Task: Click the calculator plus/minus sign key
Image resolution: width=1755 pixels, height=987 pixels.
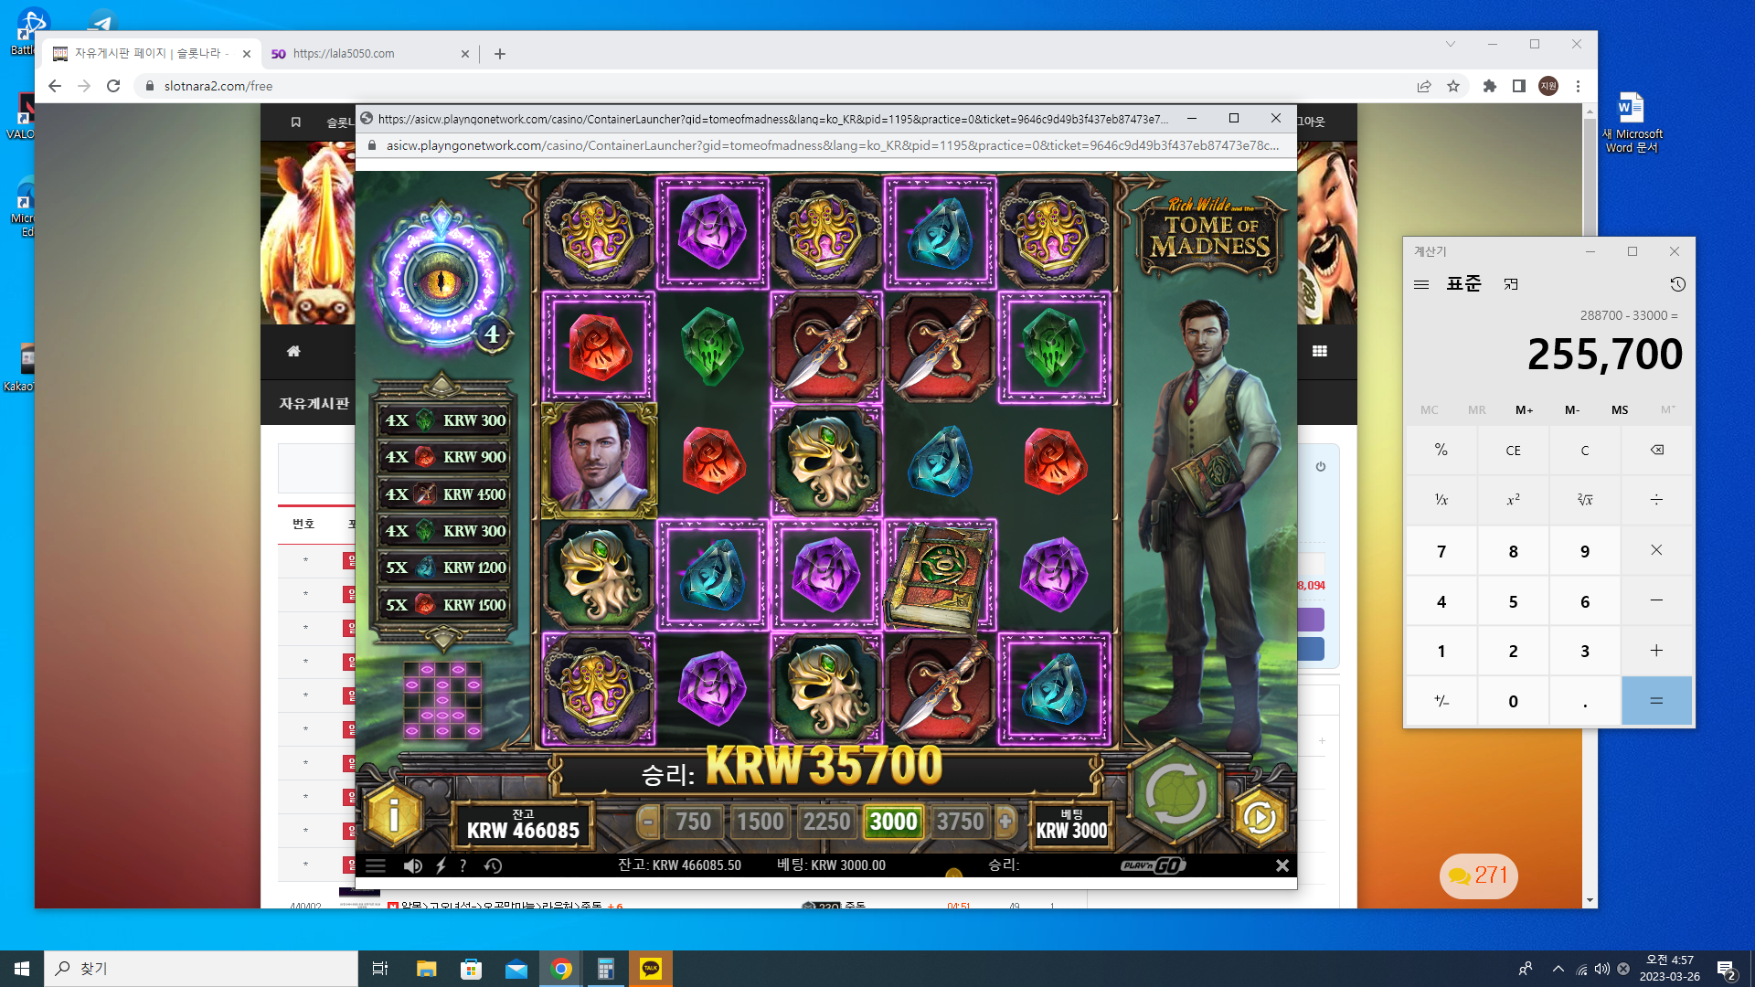Action: coord(1441,701)
